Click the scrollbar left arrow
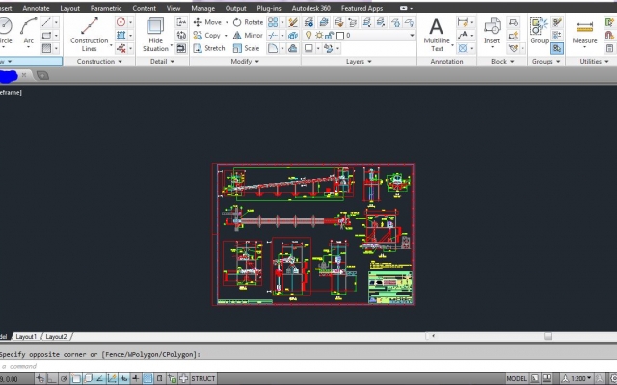 [x=433, y=336]
